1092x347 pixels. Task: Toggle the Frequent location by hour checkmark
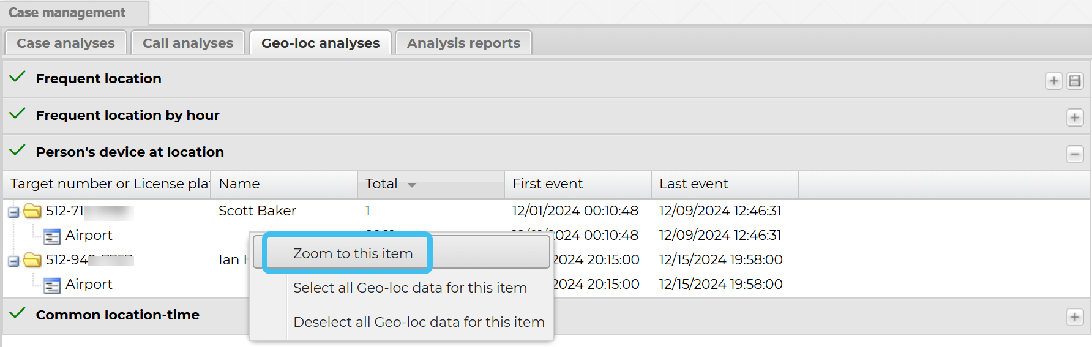[18, 114]
